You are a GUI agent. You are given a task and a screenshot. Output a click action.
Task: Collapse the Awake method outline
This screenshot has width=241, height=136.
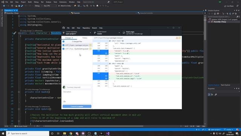[x=19, y=92]
